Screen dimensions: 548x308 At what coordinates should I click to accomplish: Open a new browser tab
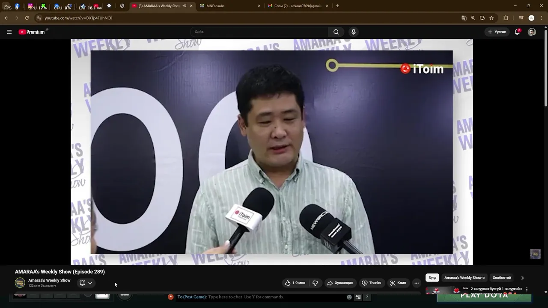coord(337,6)
